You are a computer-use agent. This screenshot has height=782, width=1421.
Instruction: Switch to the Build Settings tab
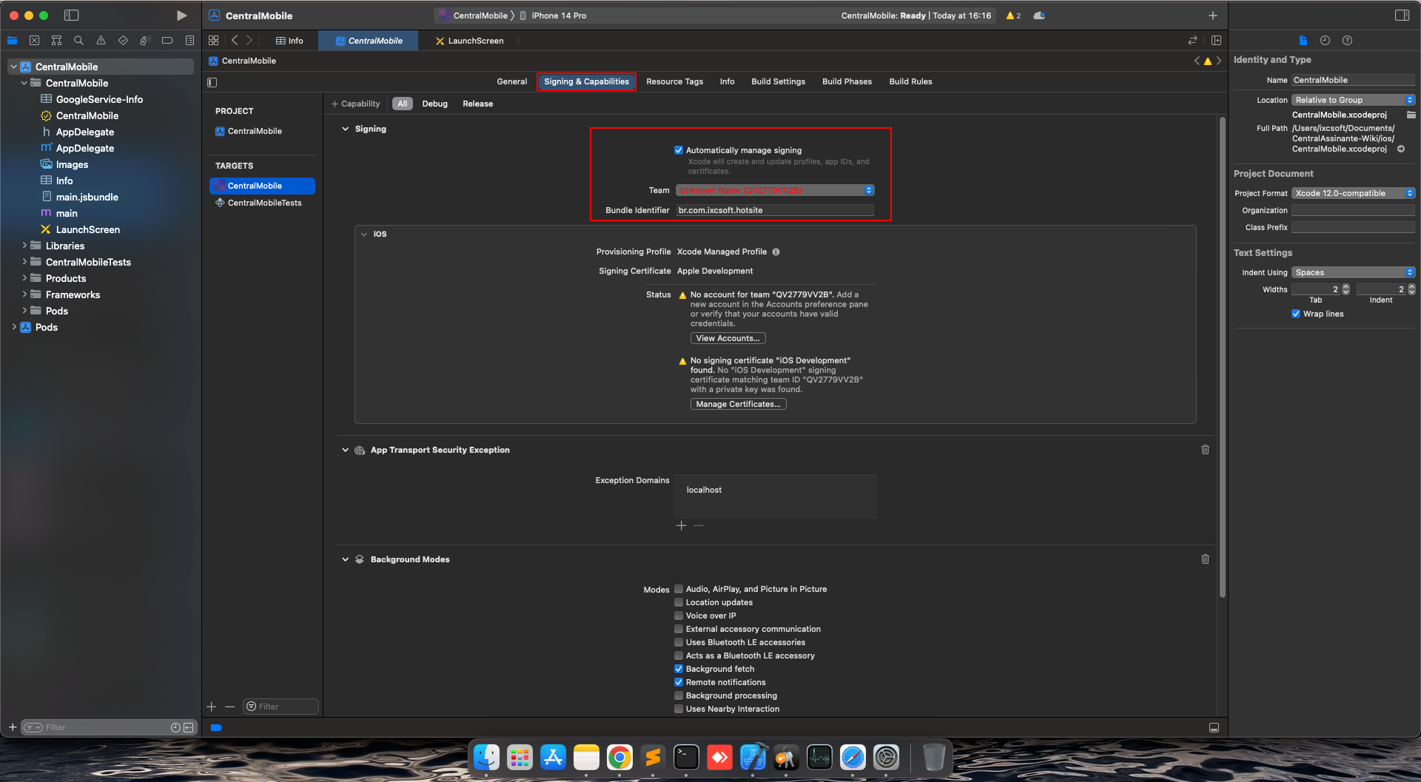[x=778, y=81]
